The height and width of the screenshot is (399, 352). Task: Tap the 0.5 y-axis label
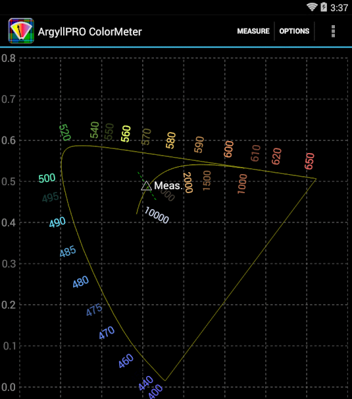[9, 181]
